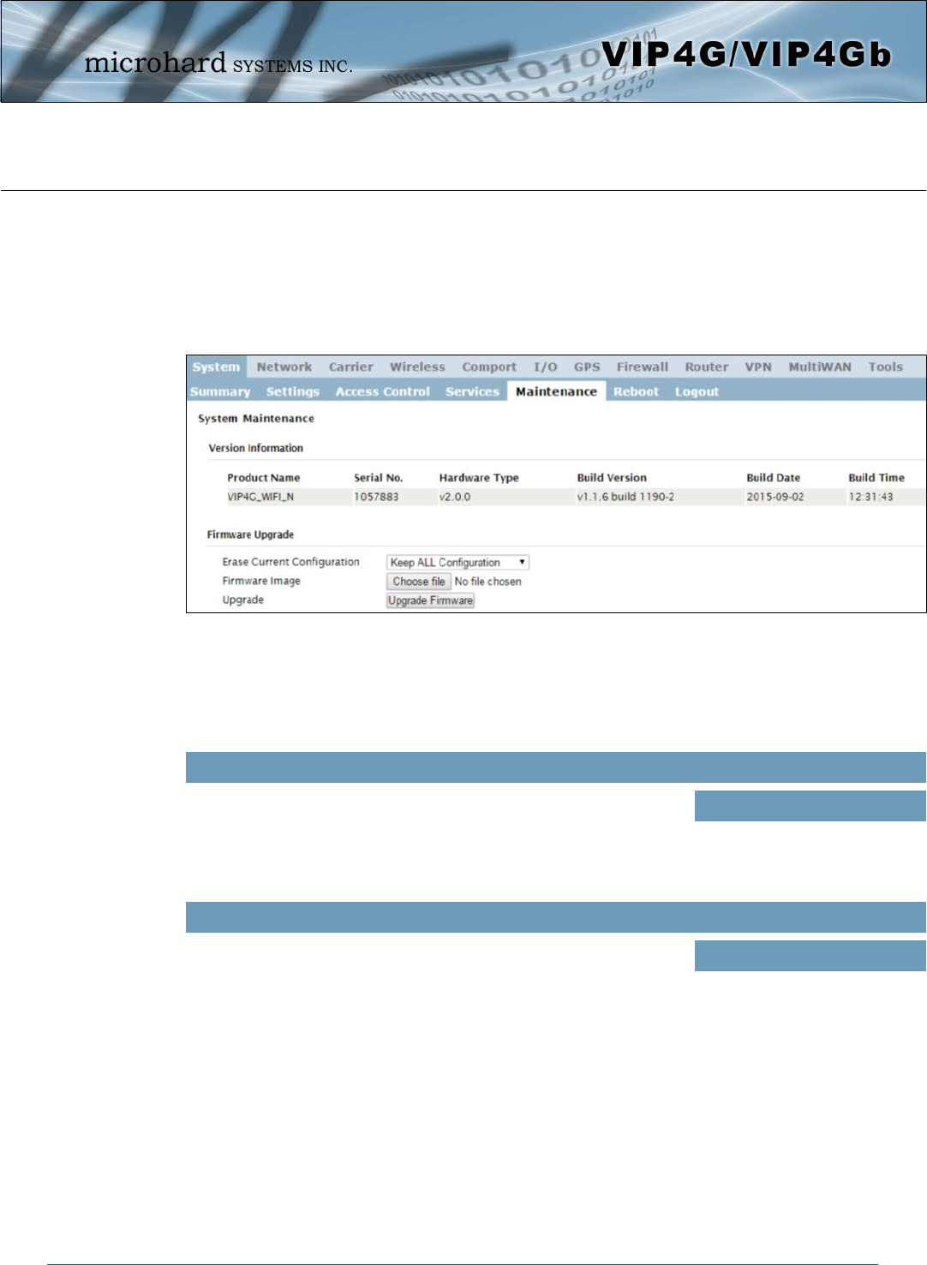Select the Comport tab
Viewport: 927px width, 1265px height.
[x=489, y=367]
